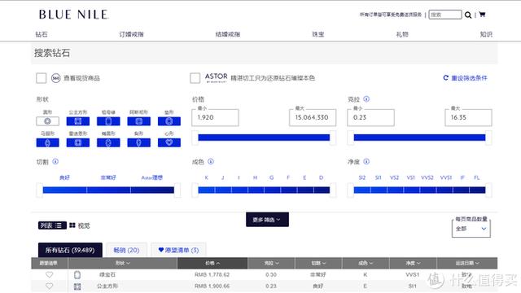Switch to grid visual view icon
The height and width of the screenshot is (293, 521).
tap(72, 225)
